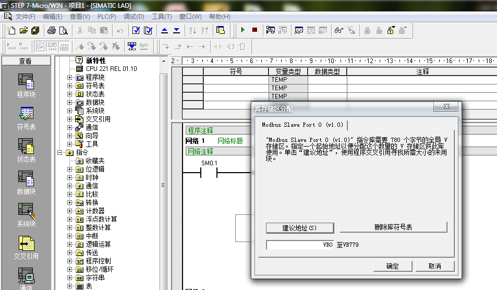
Task: Click the blue Download-to-PLC arrow icon
Action: (x=176, y=30)
